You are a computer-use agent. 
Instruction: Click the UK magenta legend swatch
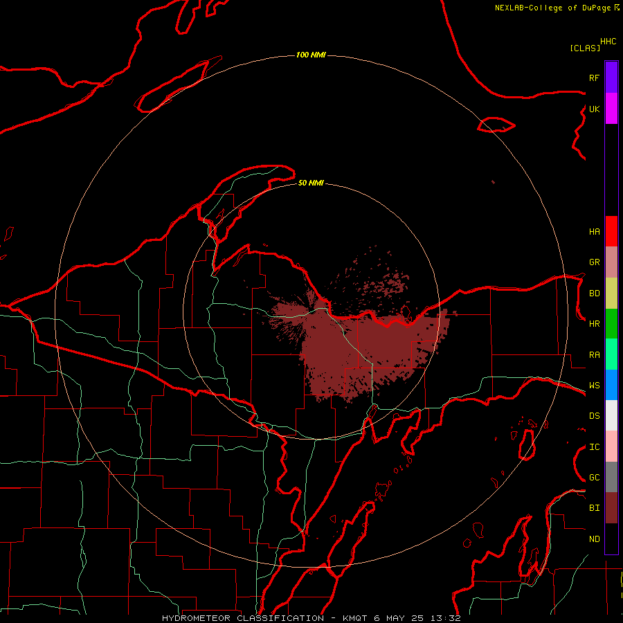pyautogui.click(x=611, y=109)
